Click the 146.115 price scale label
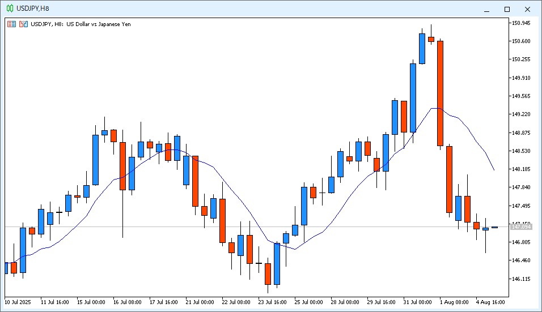 pos(521,279)
